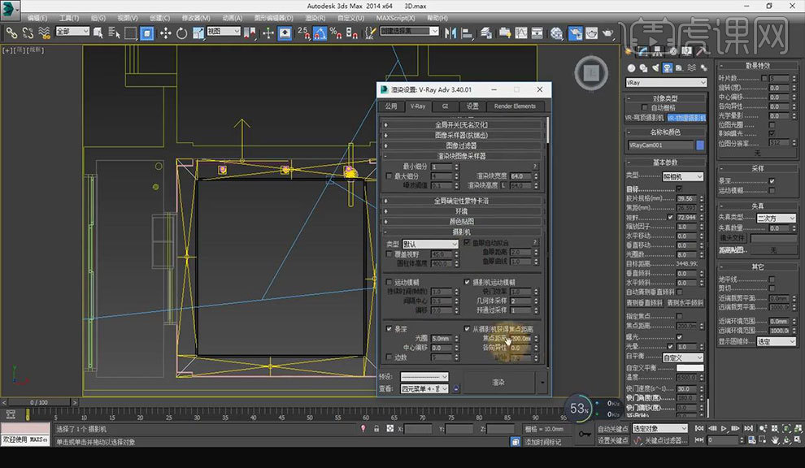Open the Mirror tool
Viewport: 805px width, 468px height.
click(x=450, y=33)
